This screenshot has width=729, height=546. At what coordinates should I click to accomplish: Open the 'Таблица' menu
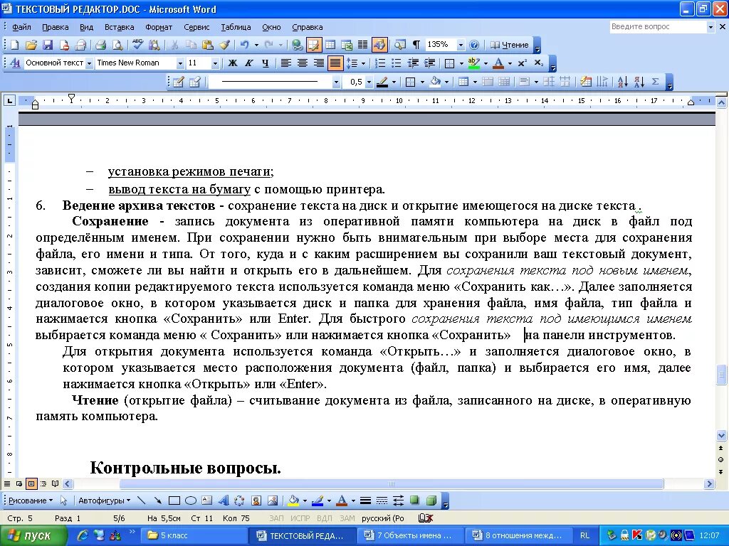(x=236, y=27)
